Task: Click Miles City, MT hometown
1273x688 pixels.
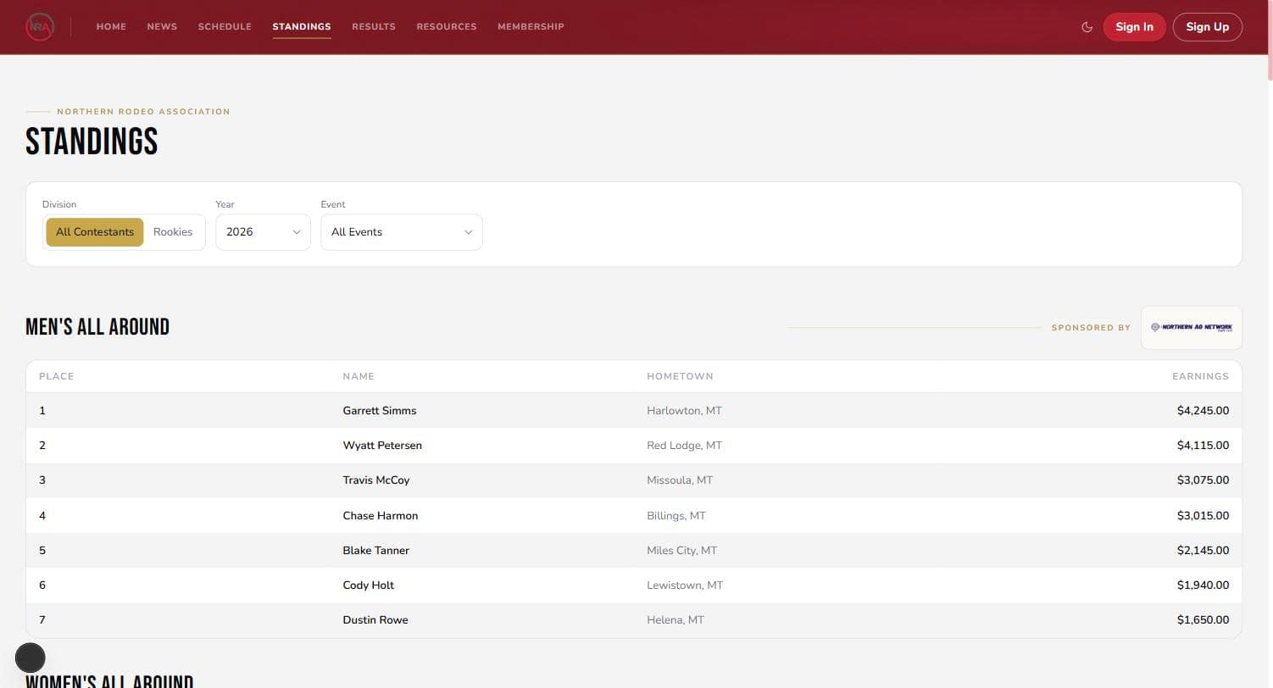Action: [682, 551]
